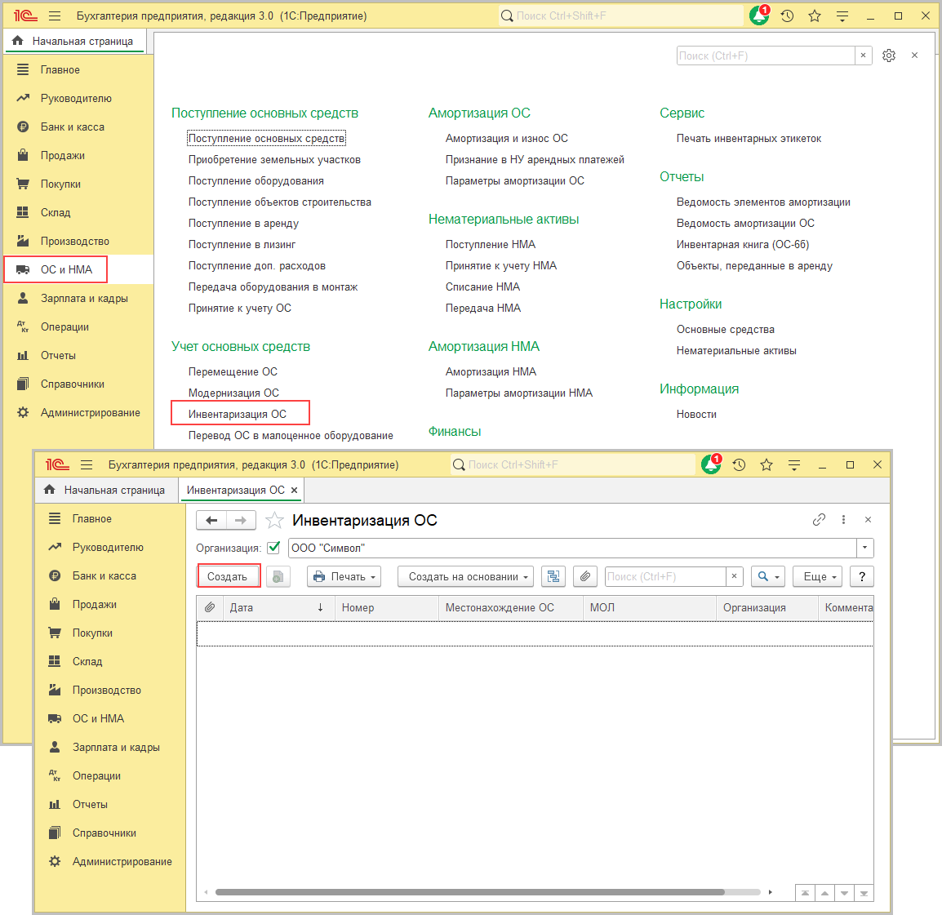Move up one row in list

tap(824, 894)
